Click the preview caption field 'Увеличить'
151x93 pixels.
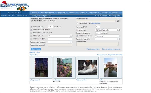click(x=107, y=36)
